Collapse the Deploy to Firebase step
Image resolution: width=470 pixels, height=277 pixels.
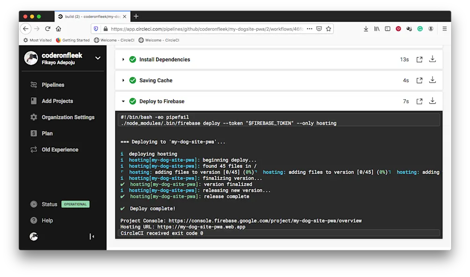point(123,101)
